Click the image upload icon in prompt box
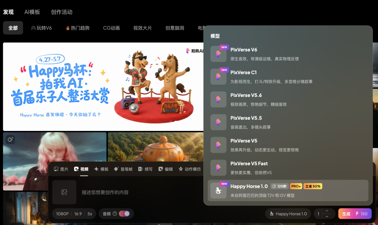The height and width of the screenshot is (225, 378). click(x=64, y=192)
